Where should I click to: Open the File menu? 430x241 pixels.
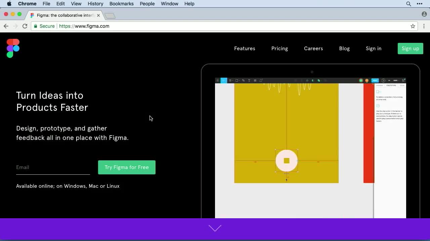[x=46, y=4]
